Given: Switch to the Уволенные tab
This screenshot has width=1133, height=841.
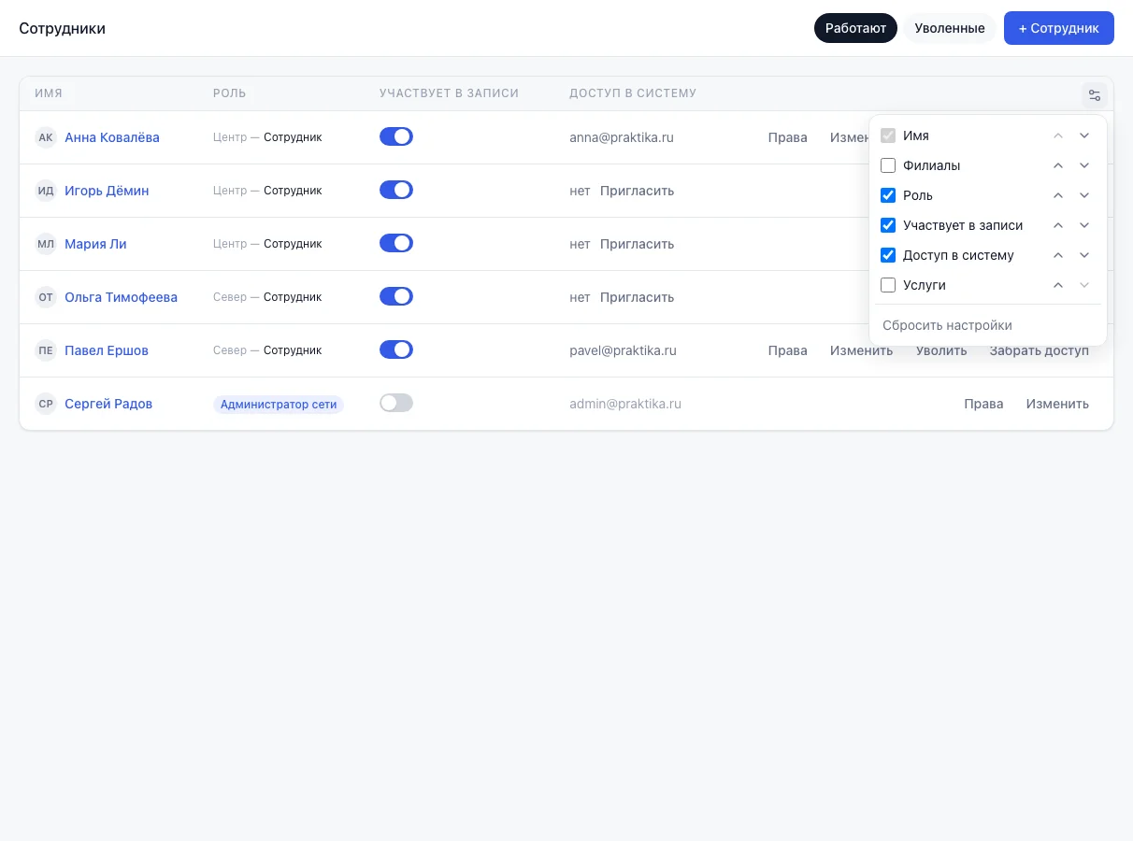Looking at the screenshot, I should point(949,28).
